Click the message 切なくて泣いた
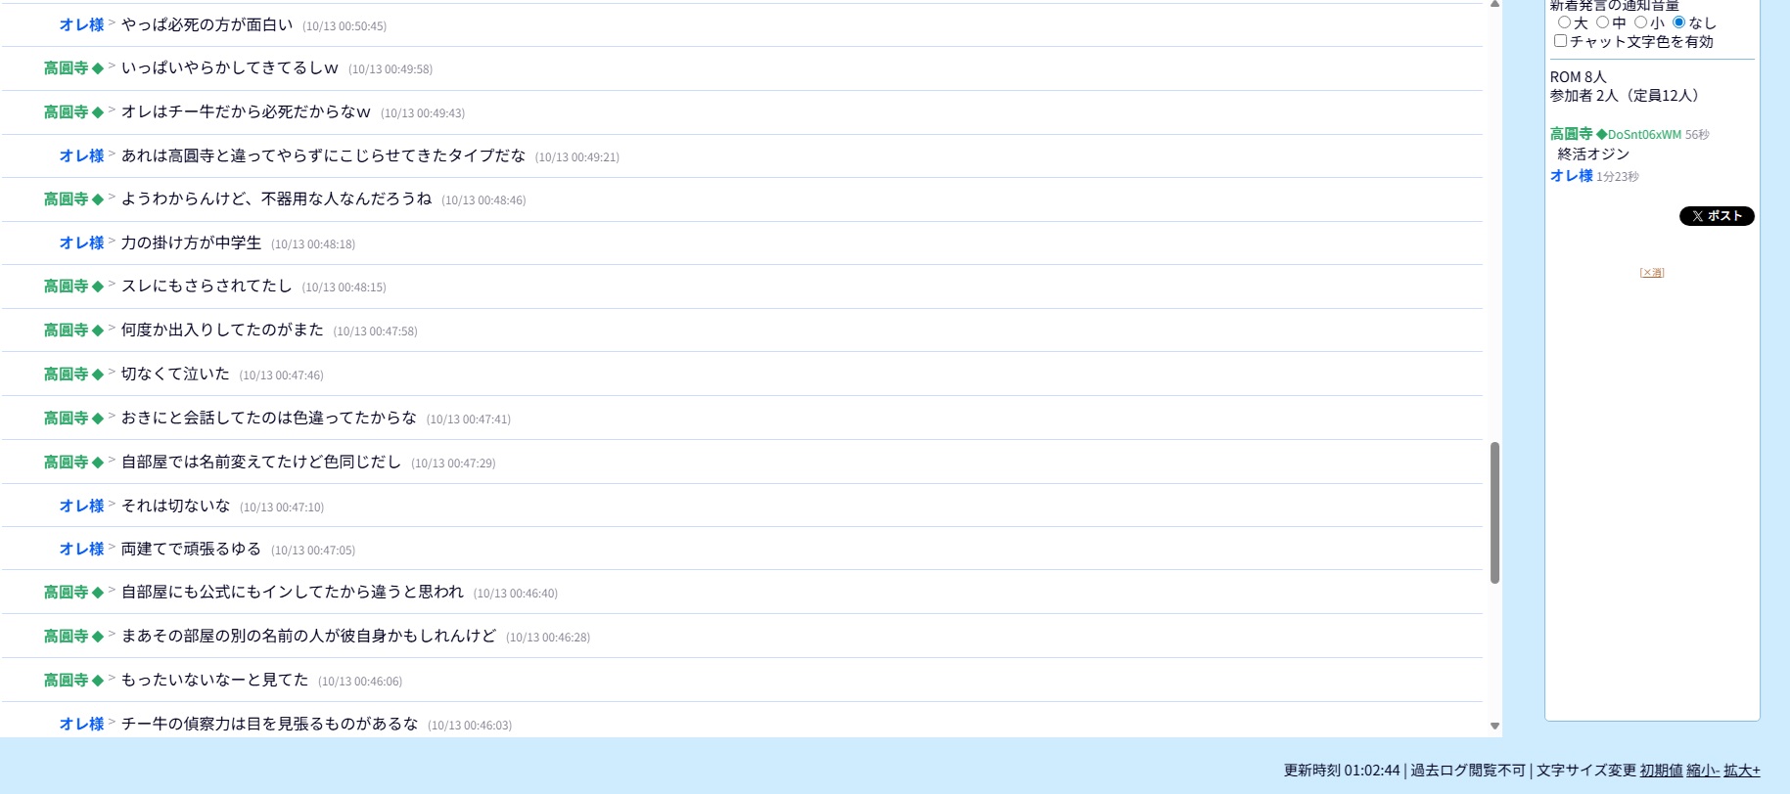This screenshot has width=1790, height=794. coord(175,374)
